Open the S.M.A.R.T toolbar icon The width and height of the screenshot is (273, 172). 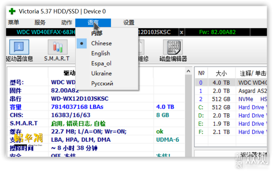point(58,47)
